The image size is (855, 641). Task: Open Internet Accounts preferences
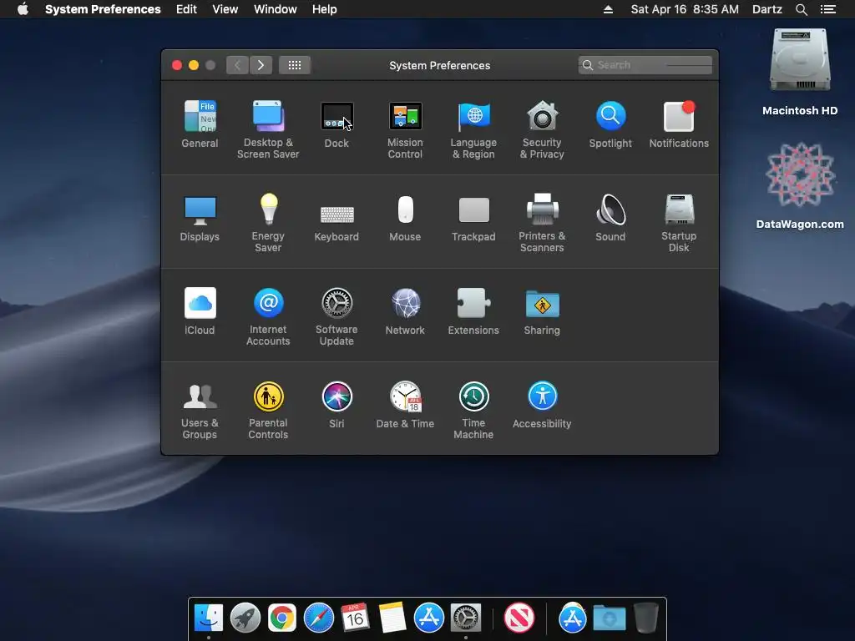[x=268, y=316]
